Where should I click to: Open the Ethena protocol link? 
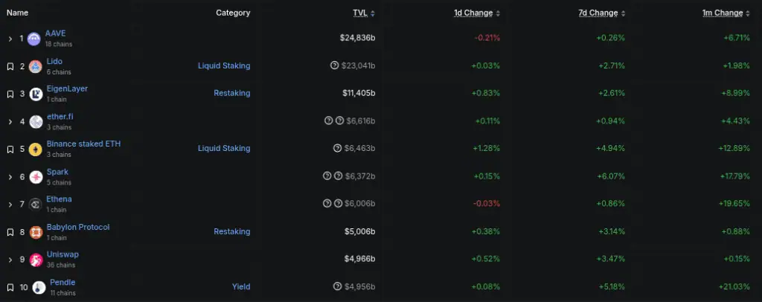[x=59, y=199]
